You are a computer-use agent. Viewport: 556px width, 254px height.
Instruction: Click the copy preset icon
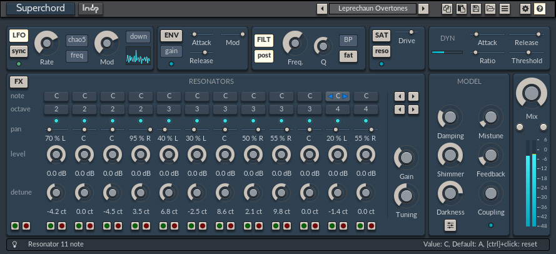[x=447, y=9]
